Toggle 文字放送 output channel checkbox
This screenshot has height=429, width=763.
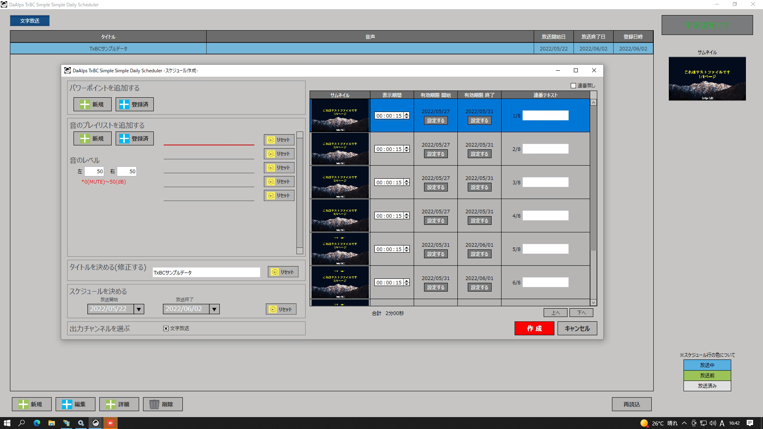166,329
